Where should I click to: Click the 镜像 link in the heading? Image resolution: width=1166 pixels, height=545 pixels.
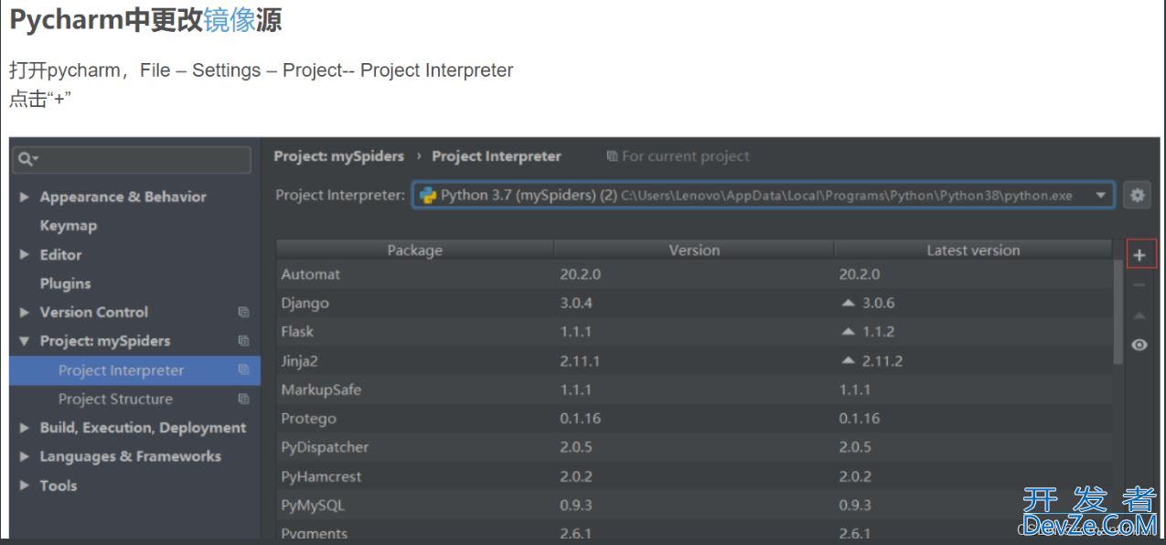(x=229, y=20)
